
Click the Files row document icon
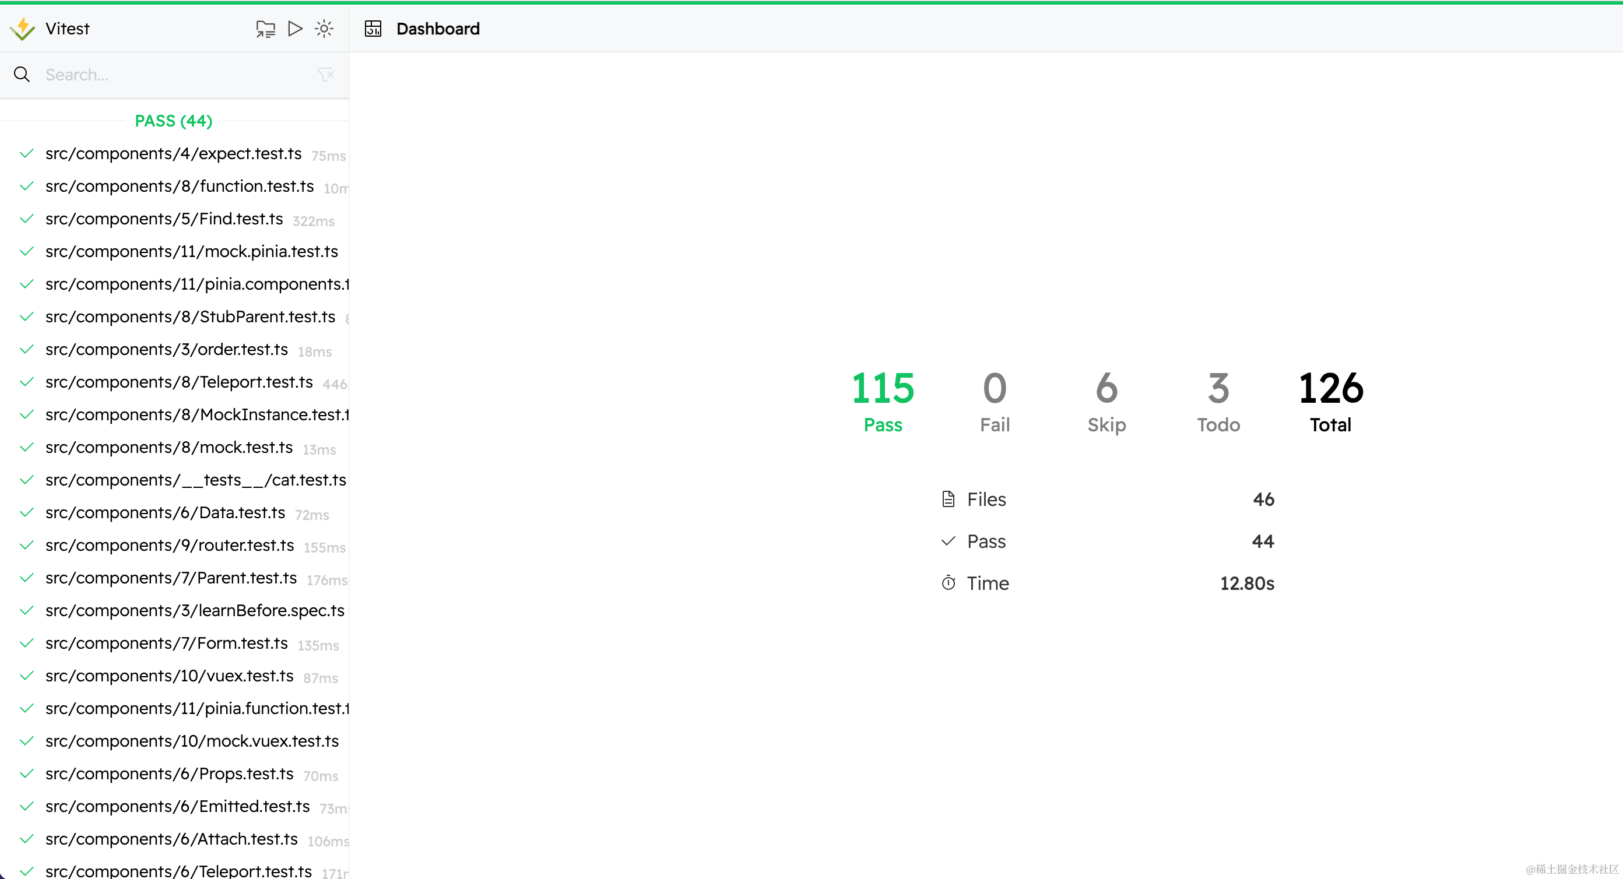pos(948,500)
